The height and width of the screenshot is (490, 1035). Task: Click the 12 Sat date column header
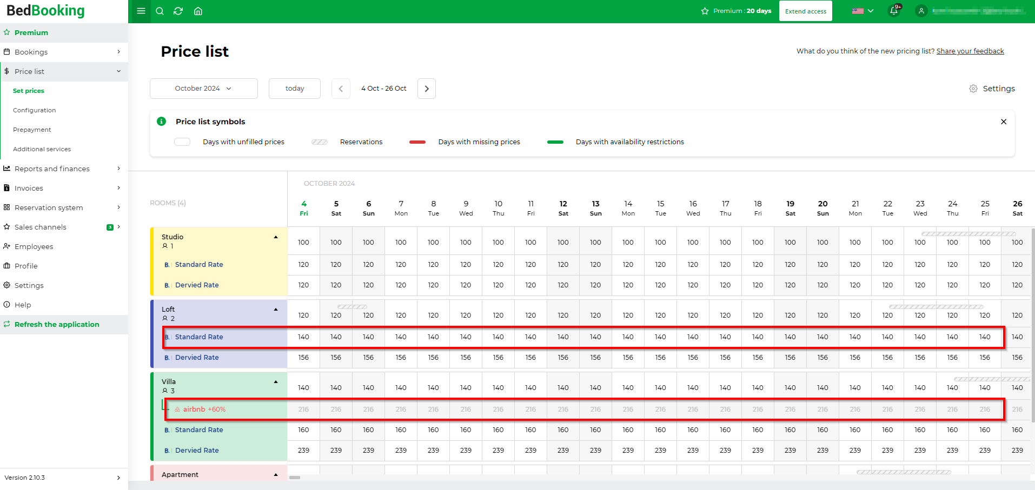coord(563,208)
